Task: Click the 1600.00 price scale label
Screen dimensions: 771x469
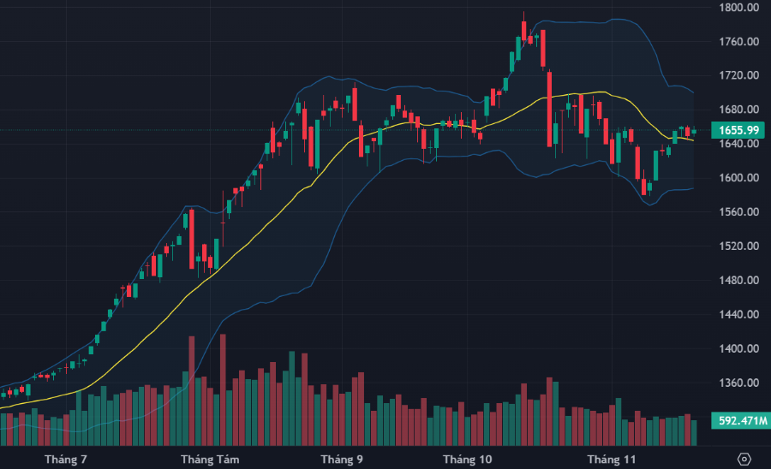Action: [739, 178]
